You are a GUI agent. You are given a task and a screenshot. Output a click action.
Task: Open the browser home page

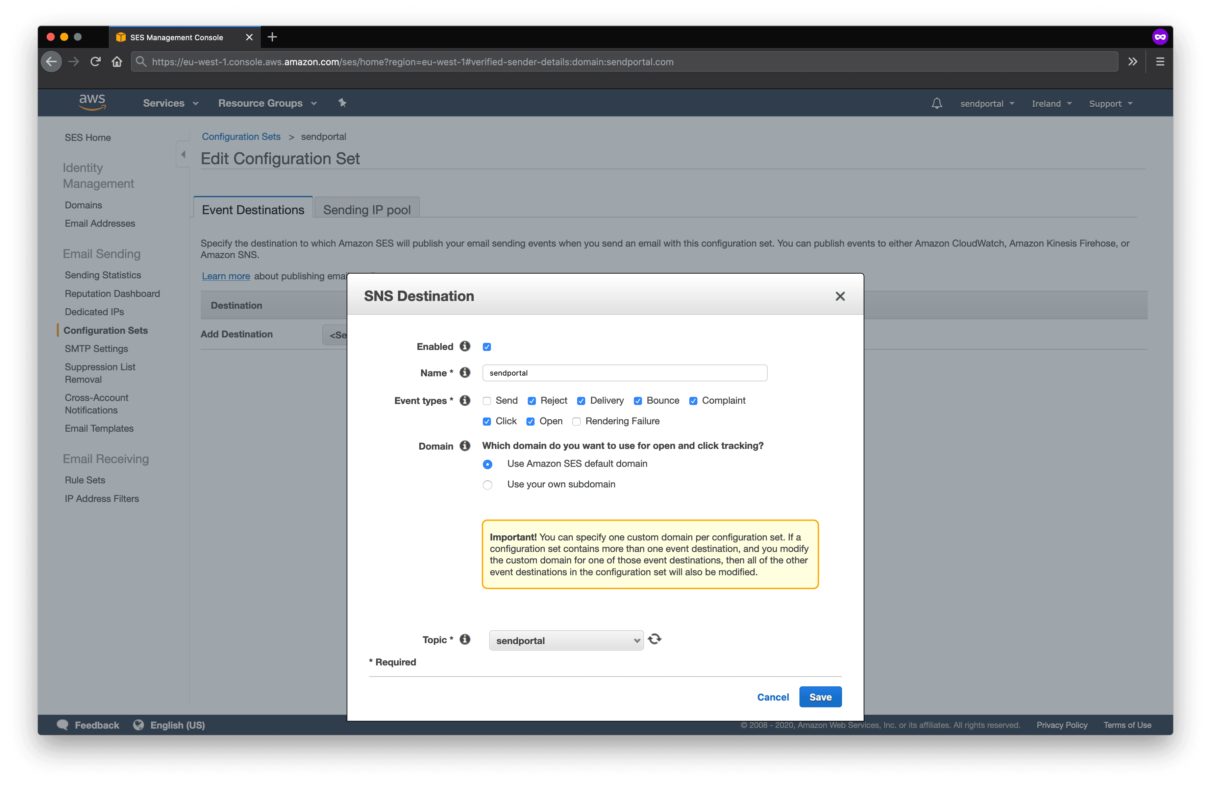pos(117,61)
